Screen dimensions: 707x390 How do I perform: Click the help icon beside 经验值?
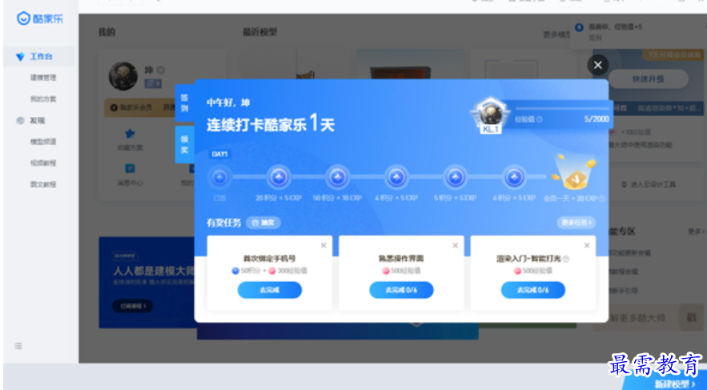click(x=540, y=119)
